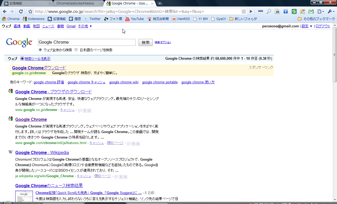Open the page menu dropdown
Image resolution: width=337 pixels, height=204 pixels.
coord(320,12)
